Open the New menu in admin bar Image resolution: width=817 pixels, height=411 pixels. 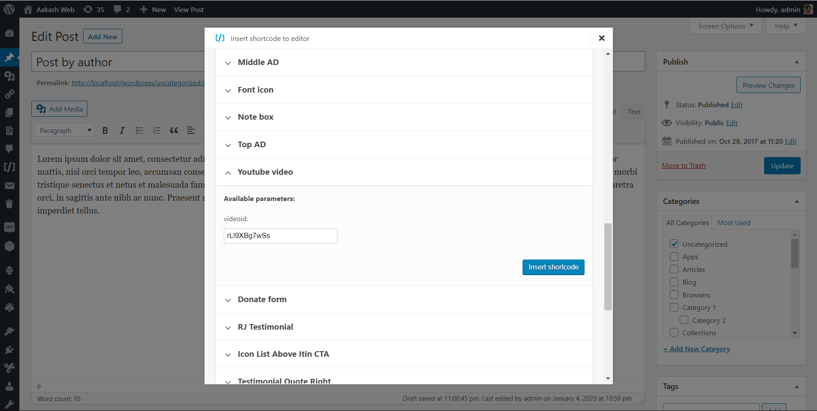pos(153,9)
